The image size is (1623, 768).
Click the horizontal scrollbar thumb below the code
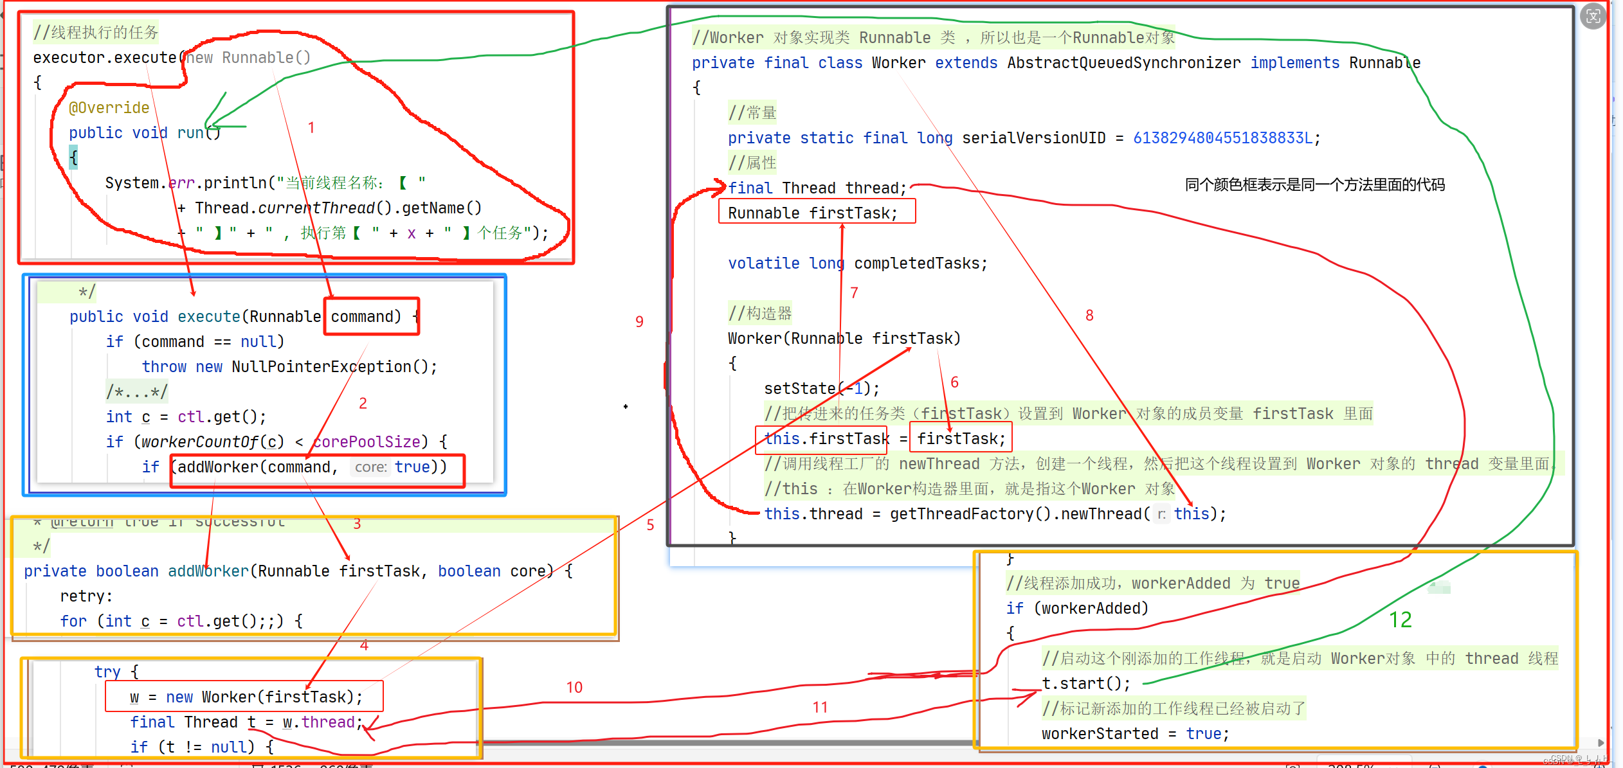(727, 743)
